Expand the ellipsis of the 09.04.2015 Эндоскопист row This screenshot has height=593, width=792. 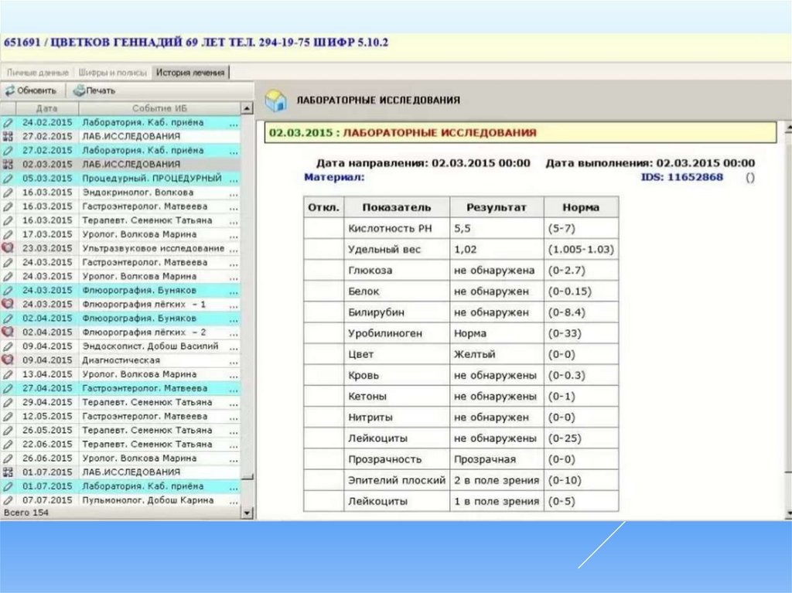pos(234,347)
